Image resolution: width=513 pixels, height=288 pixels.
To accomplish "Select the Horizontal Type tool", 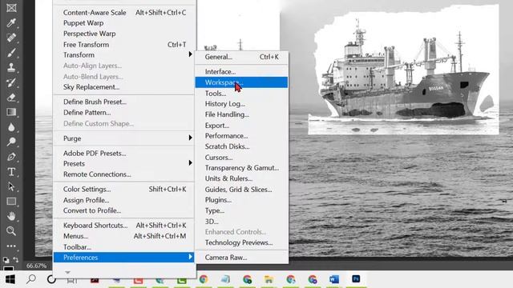I will (x=11, y=172).
